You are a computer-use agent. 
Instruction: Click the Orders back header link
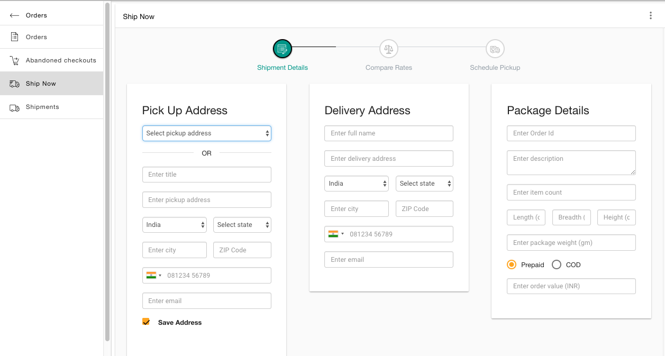click(37, 15)
